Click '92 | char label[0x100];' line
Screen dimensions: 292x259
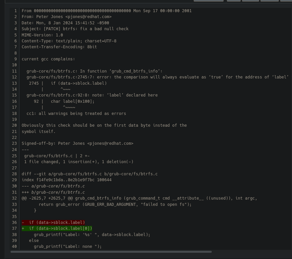[x=64, y=101]
